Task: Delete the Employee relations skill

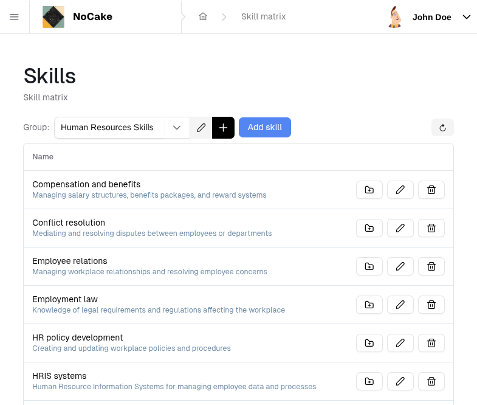Action: (x=431, y=266)
